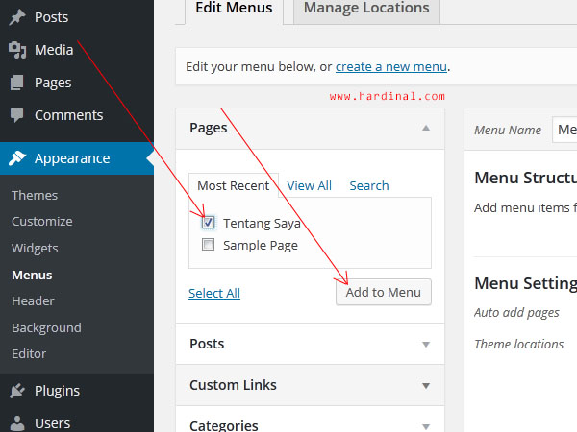
Task: Open Header in Appearance submenu
Action: click(33, 301)
